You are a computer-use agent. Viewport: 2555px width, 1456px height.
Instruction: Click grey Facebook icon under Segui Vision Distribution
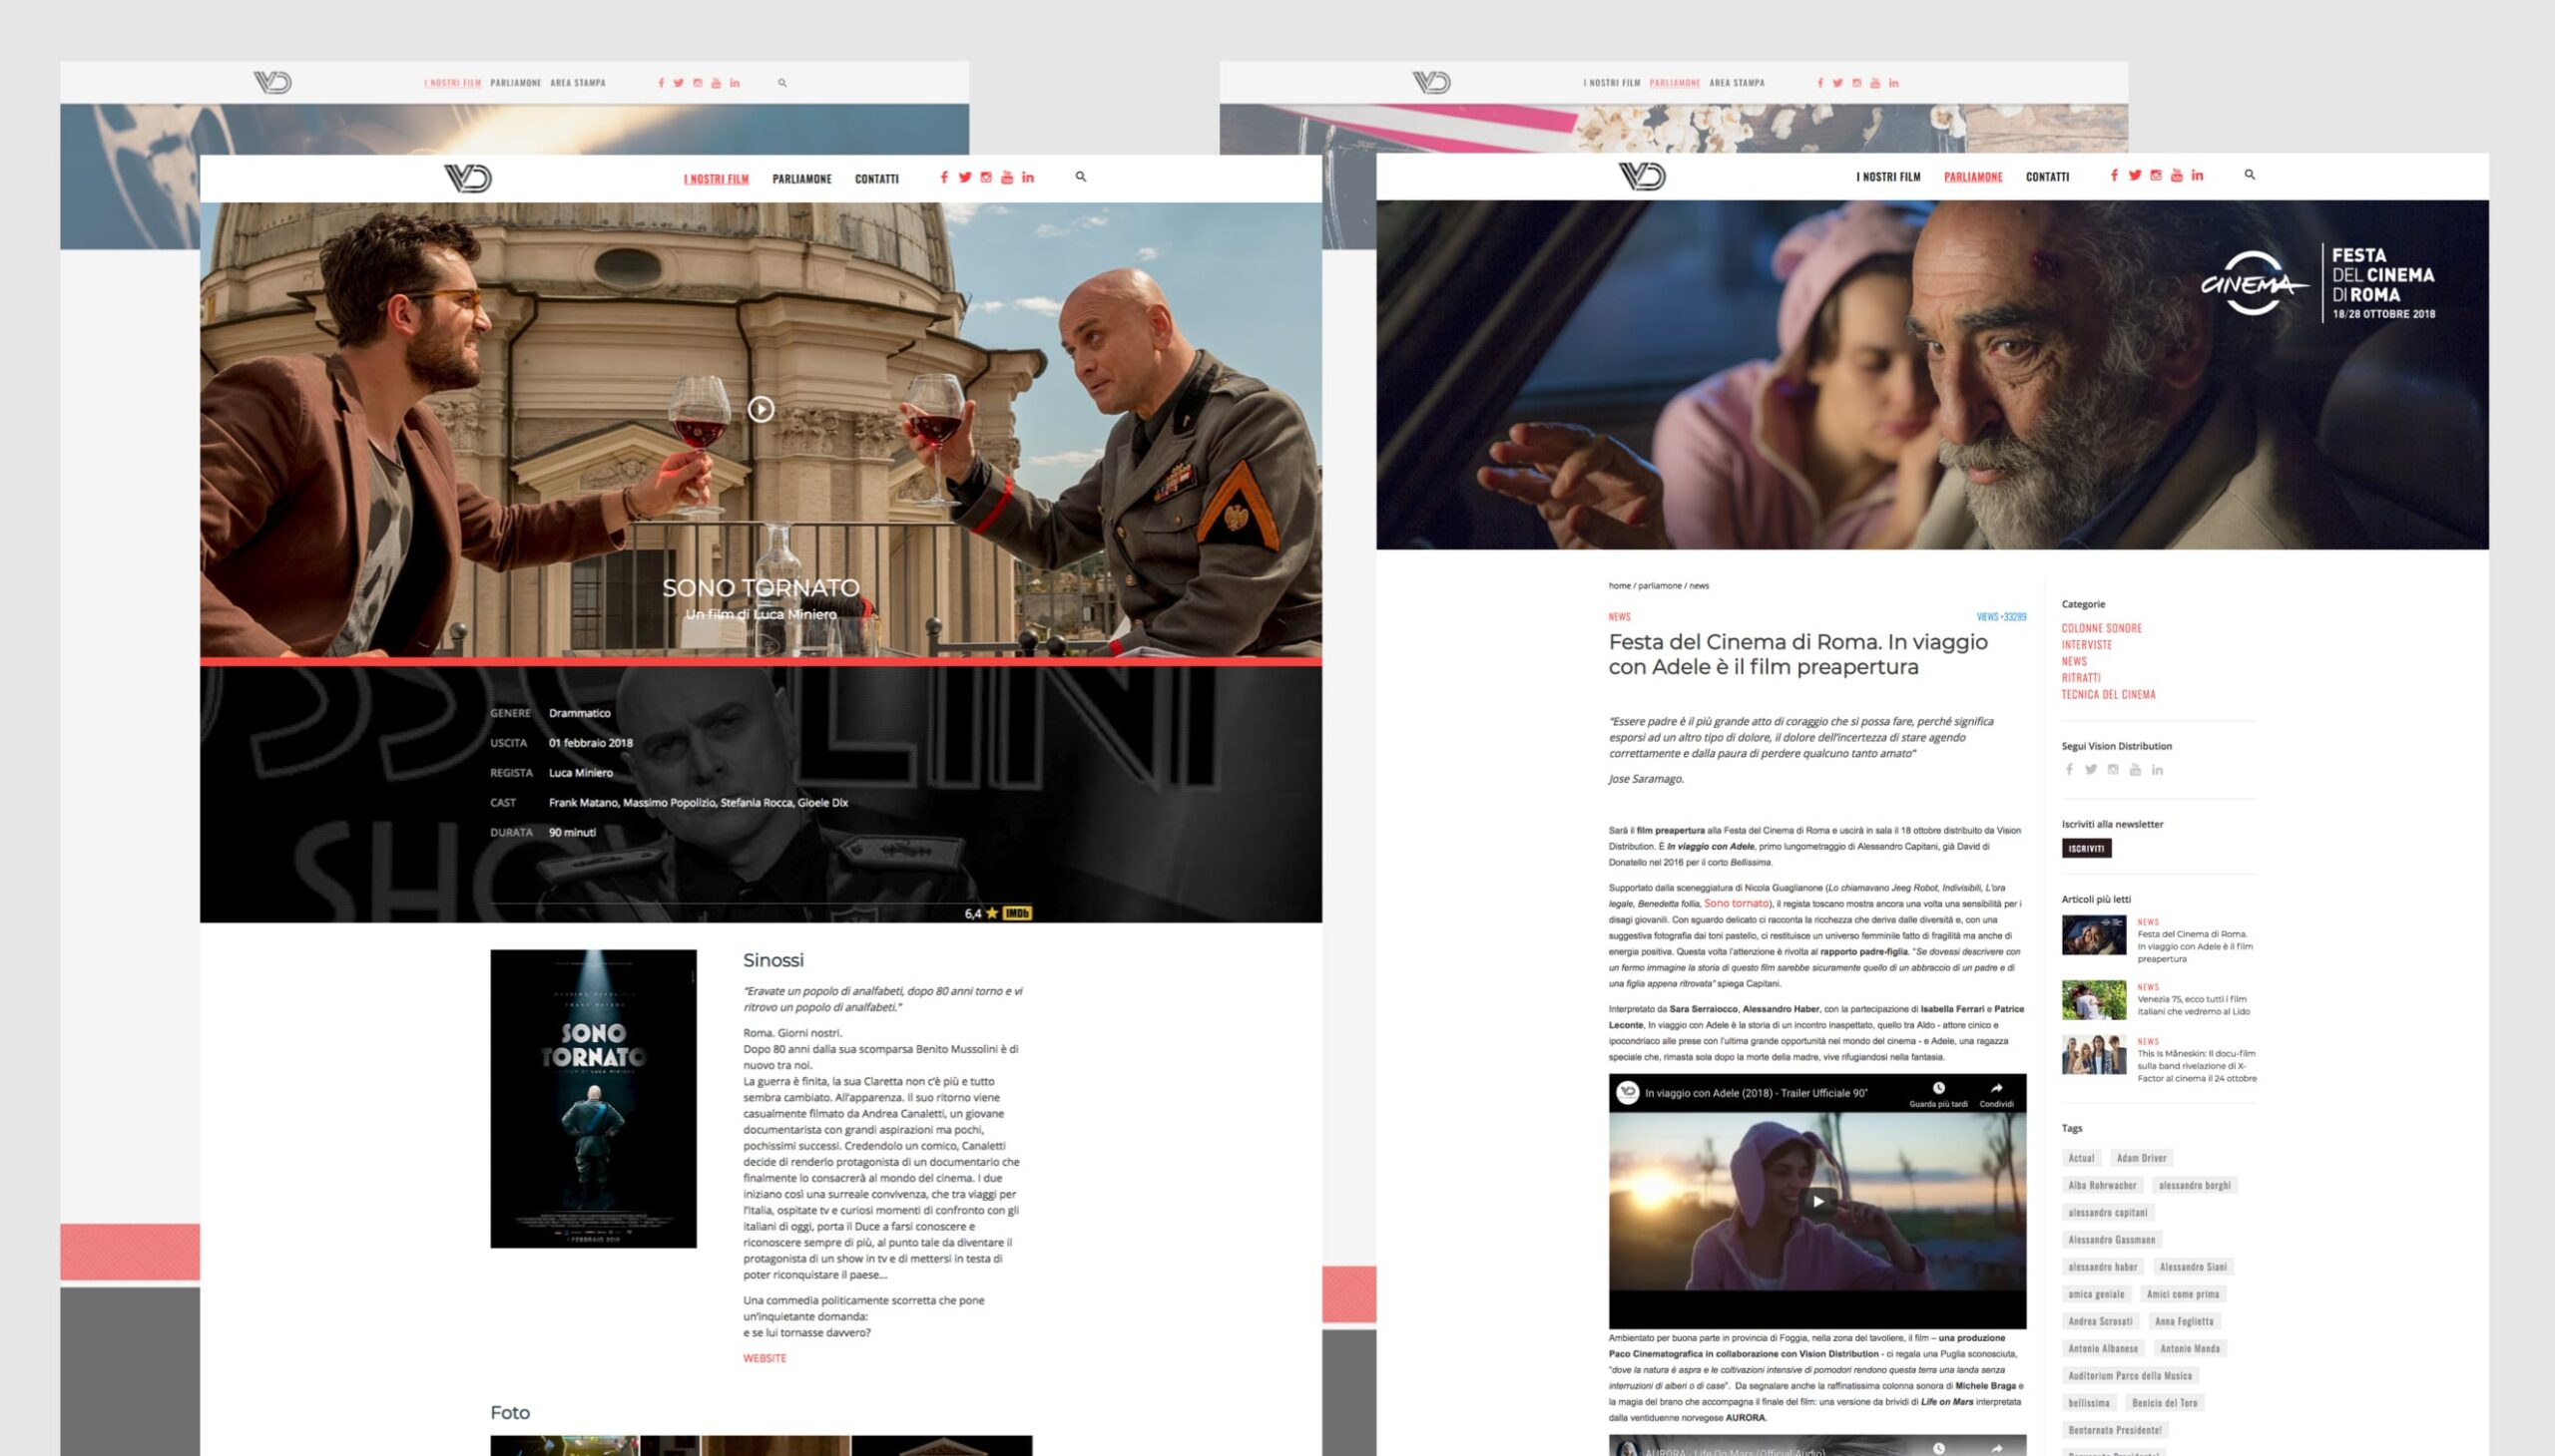2069,769
